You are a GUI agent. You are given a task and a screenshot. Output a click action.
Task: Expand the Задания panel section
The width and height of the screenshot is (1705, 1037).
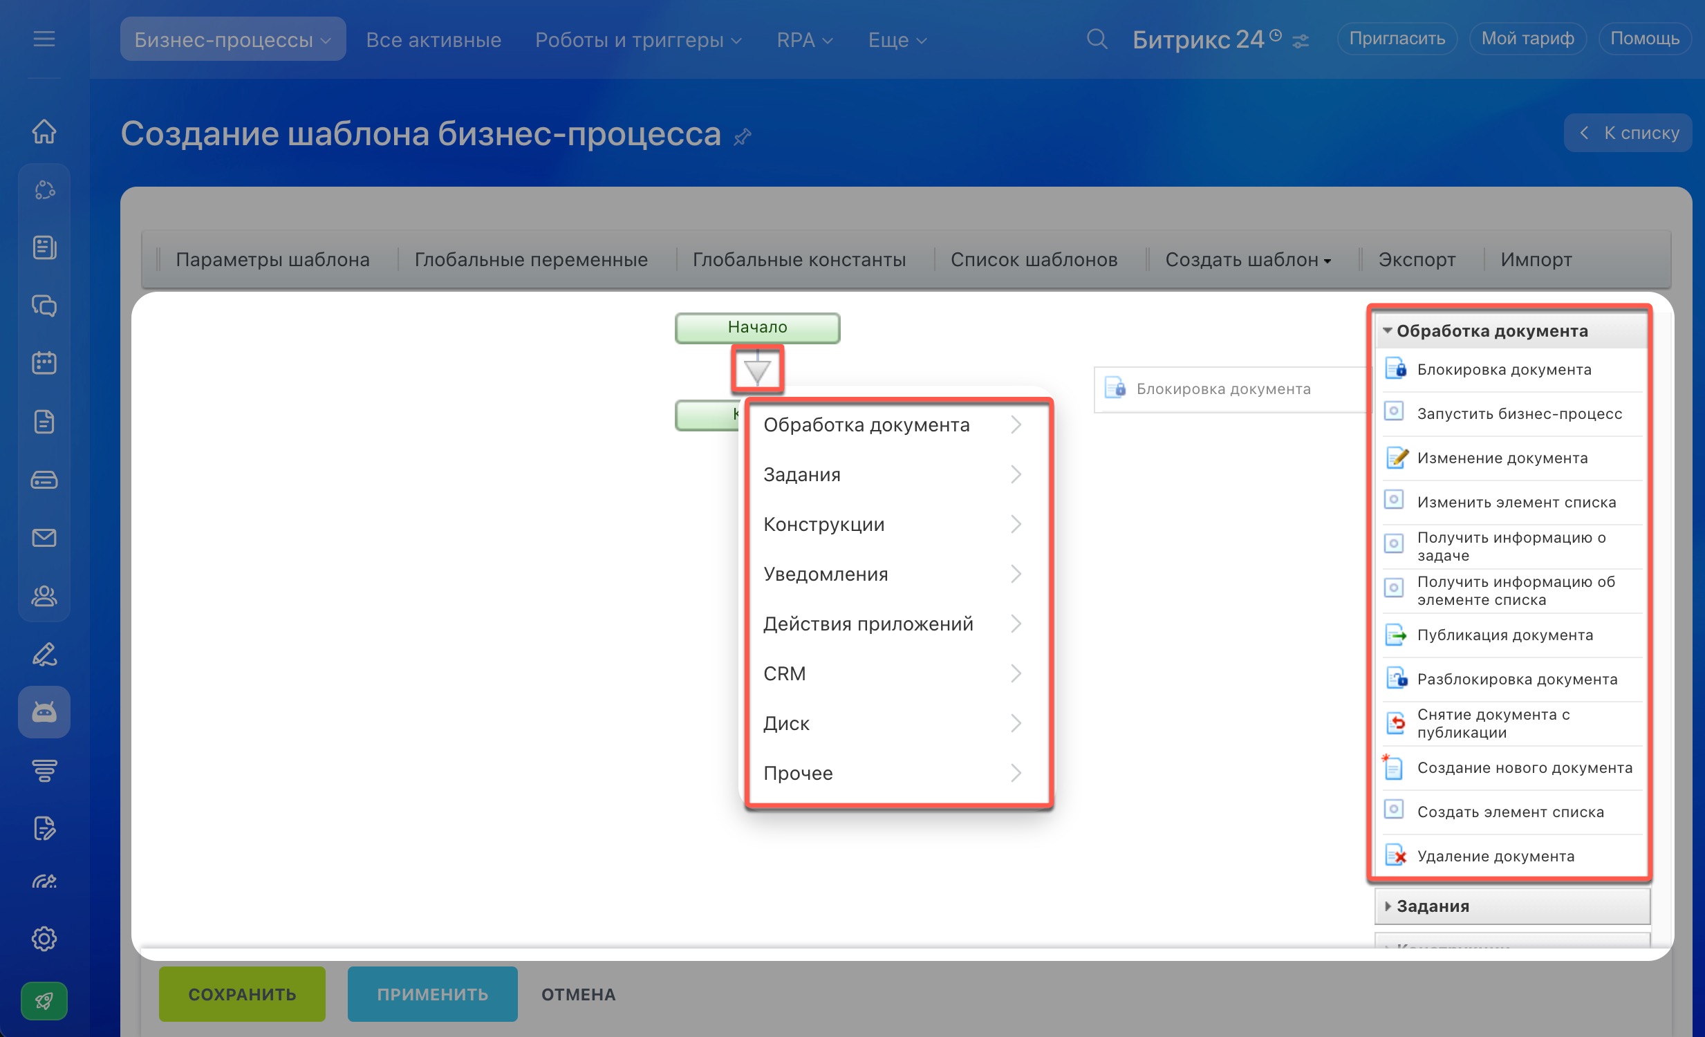[x=1512, y=906]
